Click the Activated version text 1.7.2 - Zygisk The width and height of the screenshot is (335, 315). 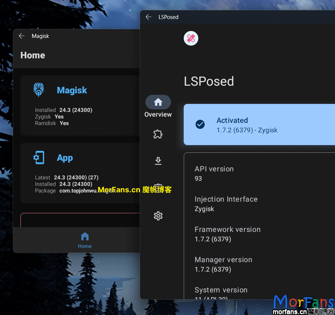coord(247,130)
